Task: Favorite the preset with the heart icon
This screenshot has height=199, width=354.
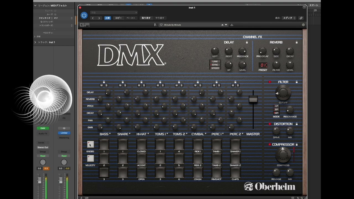Action: point(161,25)
